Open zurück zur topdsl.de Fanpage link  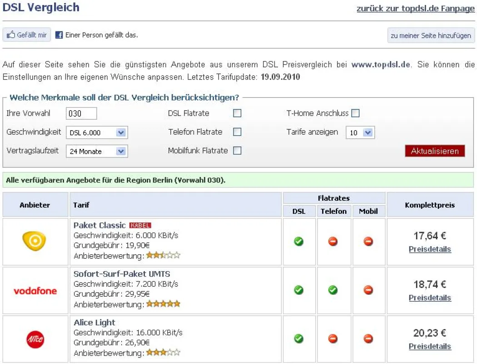(x=415, y=8)
